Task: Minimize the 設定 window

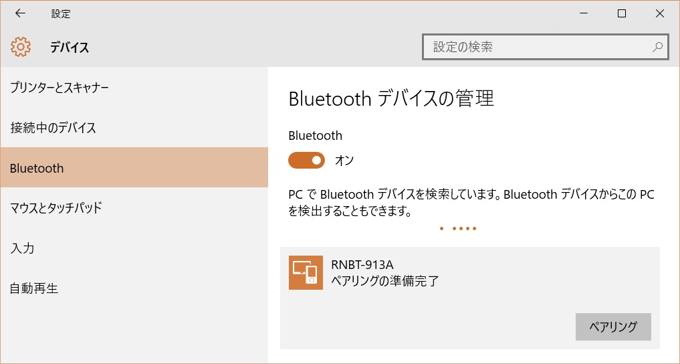Action: coord(584,13)
